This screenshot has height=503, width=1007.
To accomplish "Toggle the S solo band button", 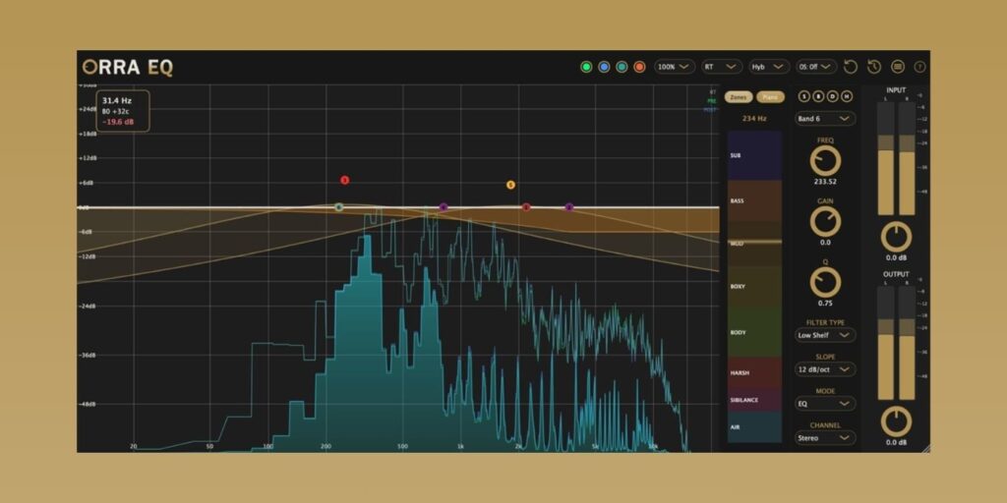I will (x=803, y=97).
